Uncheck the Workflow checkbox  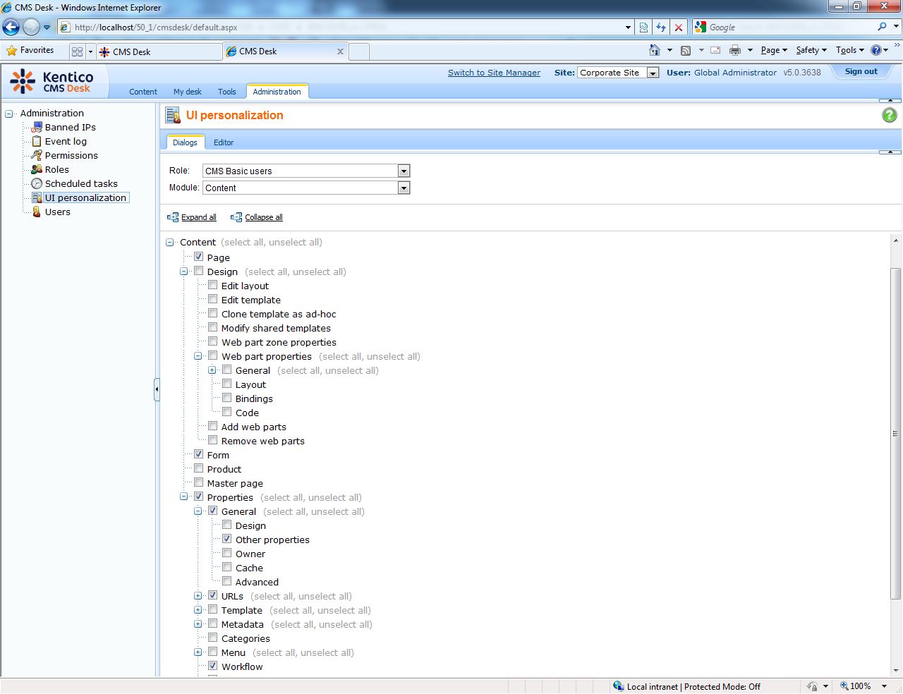pyautogui.click(x=213, y=666)
